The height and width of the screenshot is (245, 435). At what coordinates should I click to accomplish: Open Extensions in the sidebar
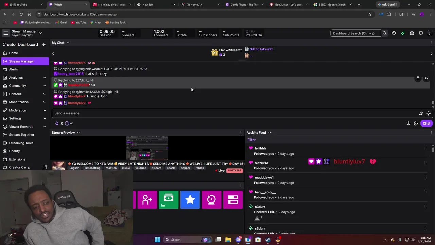(x=25, y=159)
